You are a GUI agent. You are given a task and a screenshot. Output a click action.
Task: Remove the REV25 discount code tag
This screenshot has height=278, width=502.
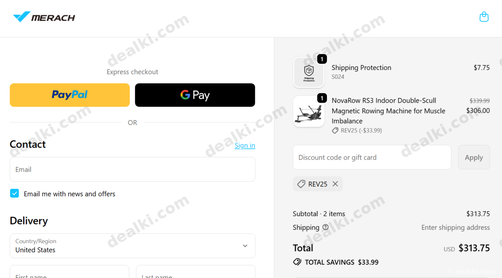tap(335, 184)
